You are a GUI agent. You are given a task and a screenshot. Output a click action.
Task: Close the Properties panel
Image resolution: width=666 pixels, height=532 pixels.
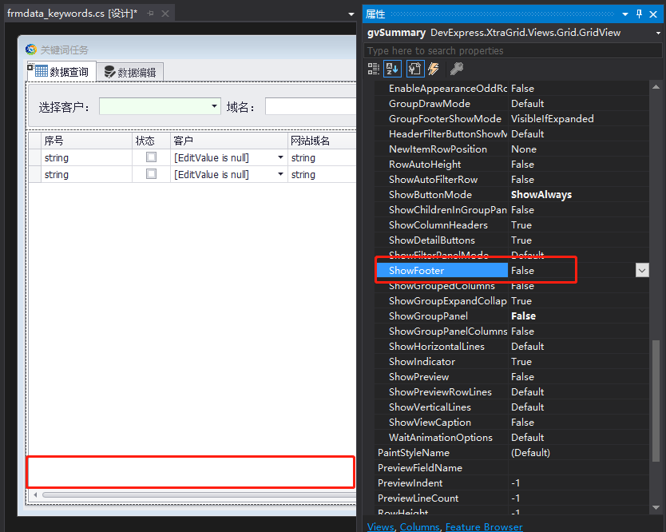[x=654, y=14]
